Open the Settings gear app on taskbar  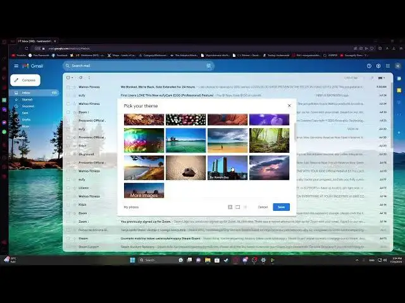coord(263,260)
